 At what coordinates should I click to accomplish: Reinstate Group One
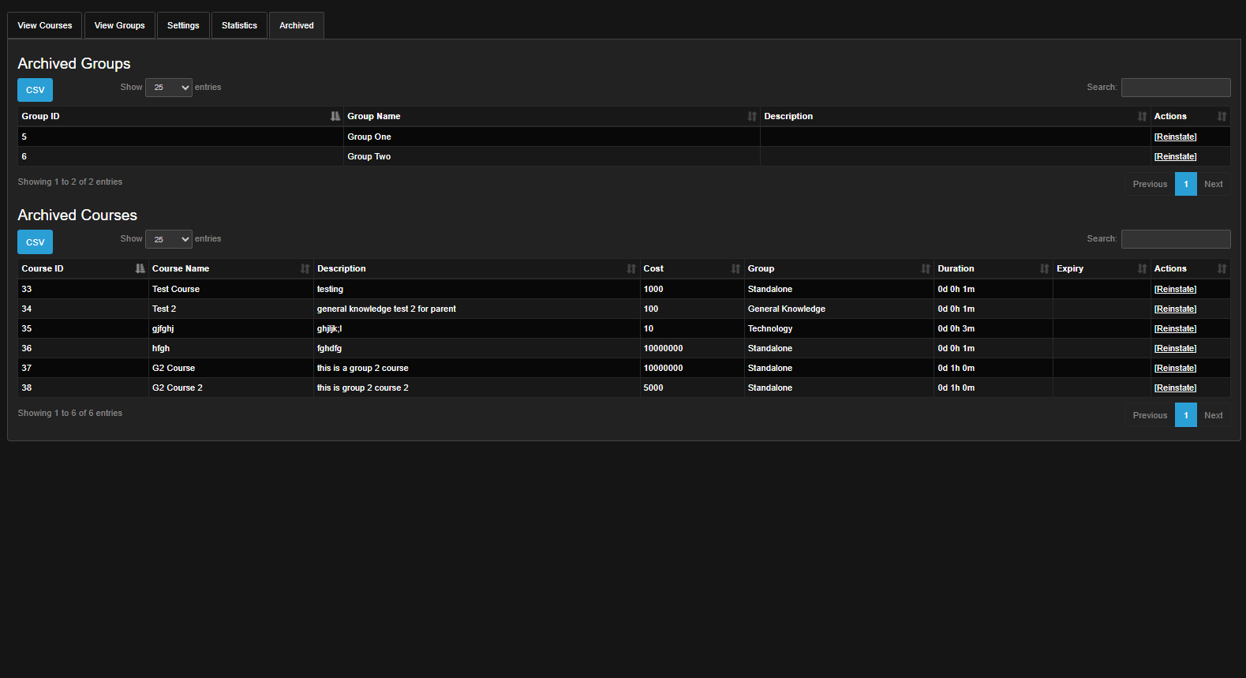1175,137
